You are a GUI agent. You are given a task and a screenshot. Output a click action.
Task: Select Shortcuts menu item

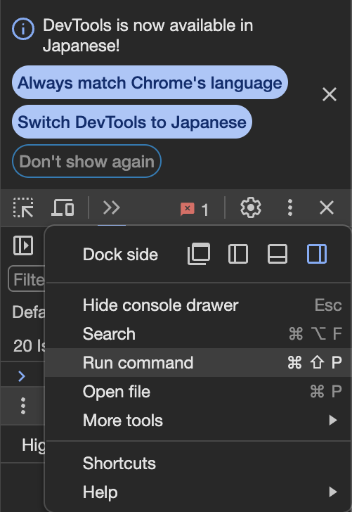[198, 463]
